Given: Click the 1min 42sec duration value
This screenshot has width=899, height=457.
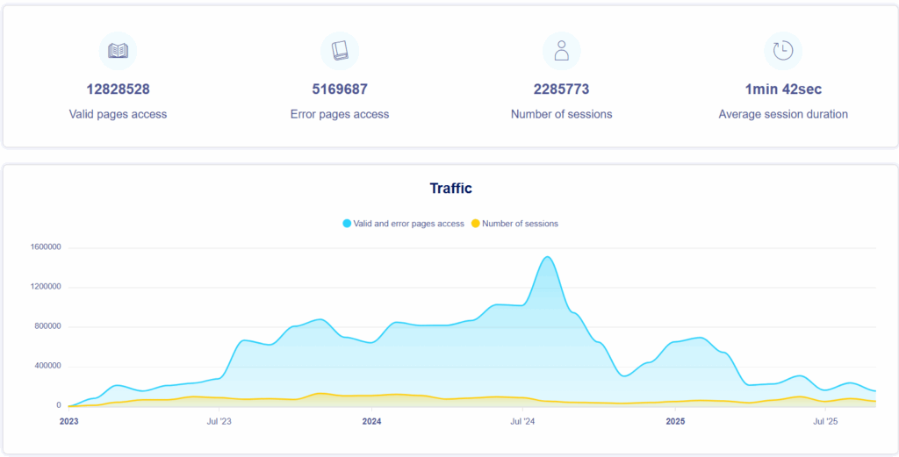Looking at the screenshot, I should (x=783, y=89).
